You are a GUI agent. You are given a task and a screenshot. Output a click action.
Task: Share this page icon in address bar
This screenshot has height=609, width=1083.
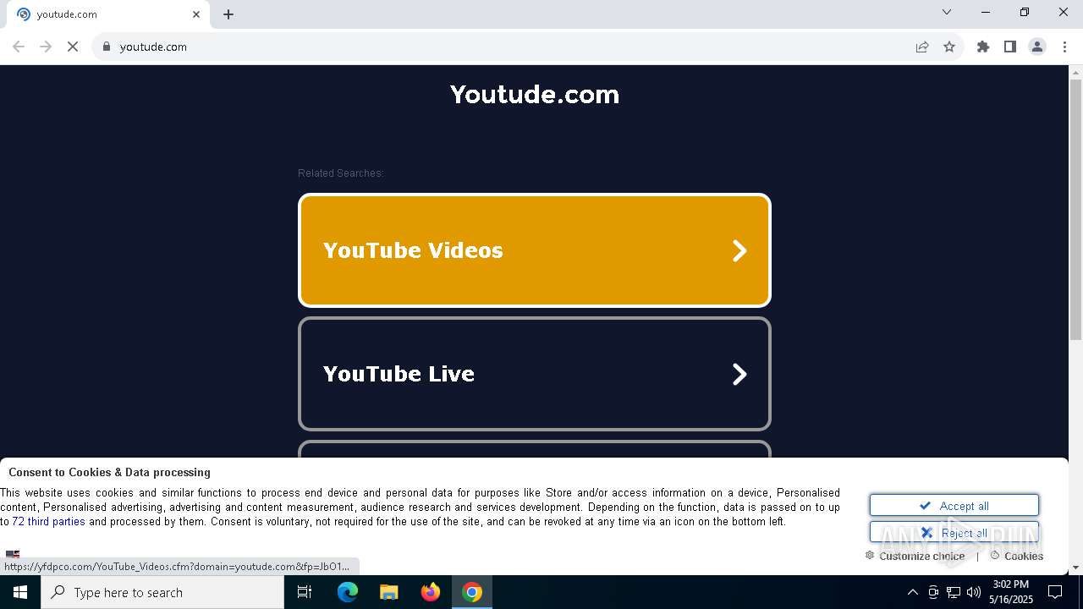[922, 47]
